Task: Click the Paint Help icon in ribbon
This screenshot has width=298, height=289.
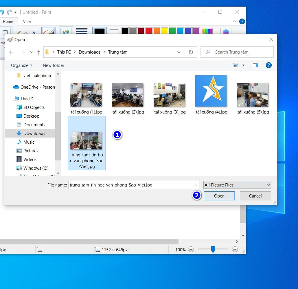Action: coord(242,21)
